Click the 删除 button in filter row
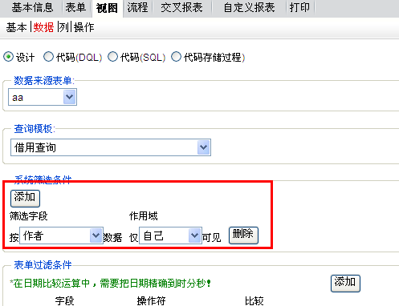Viewport: 399px width, 306px height. (x=243, y=236)
